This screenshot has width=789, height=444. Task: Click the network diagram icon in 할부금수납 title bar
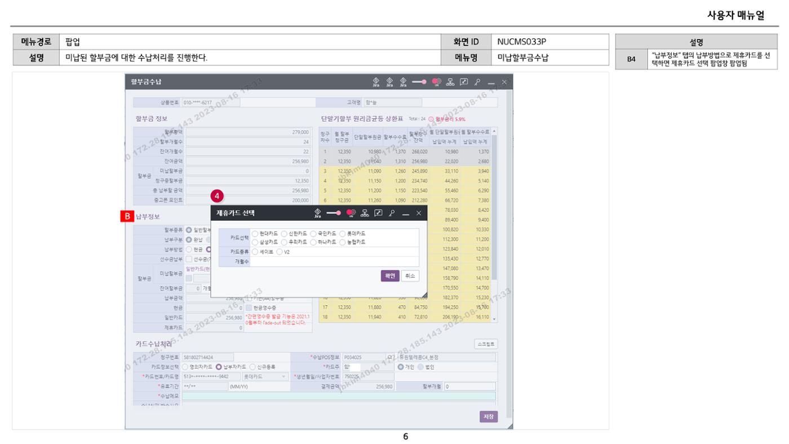tap(450, 82)
